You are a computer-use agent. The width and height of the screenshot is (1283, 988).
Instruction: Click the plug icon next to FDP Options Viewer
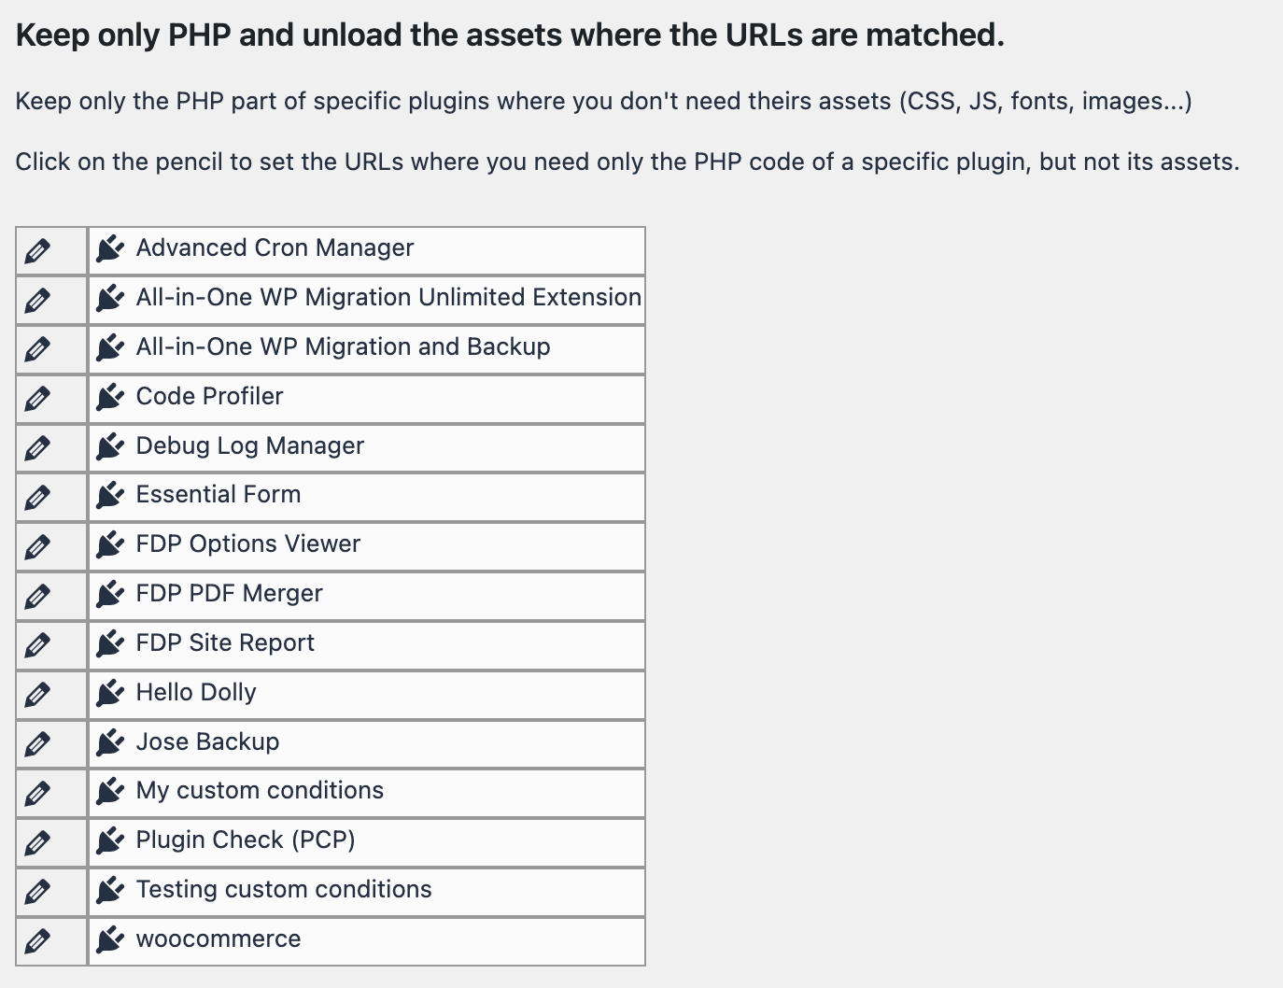[x=110, y=545]
